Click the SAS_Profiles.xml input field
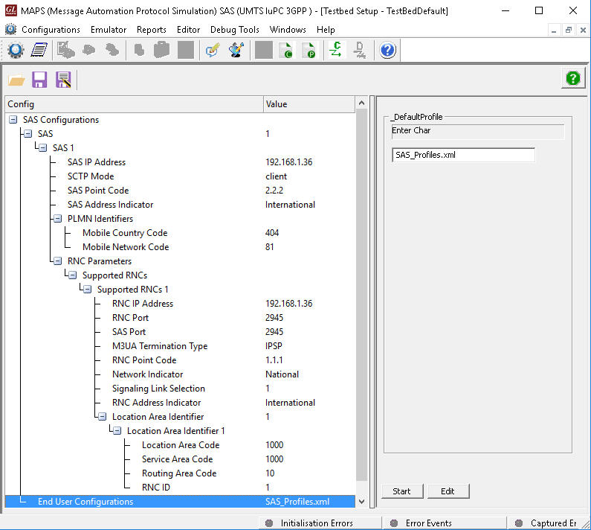 click(x=463, y=155)
